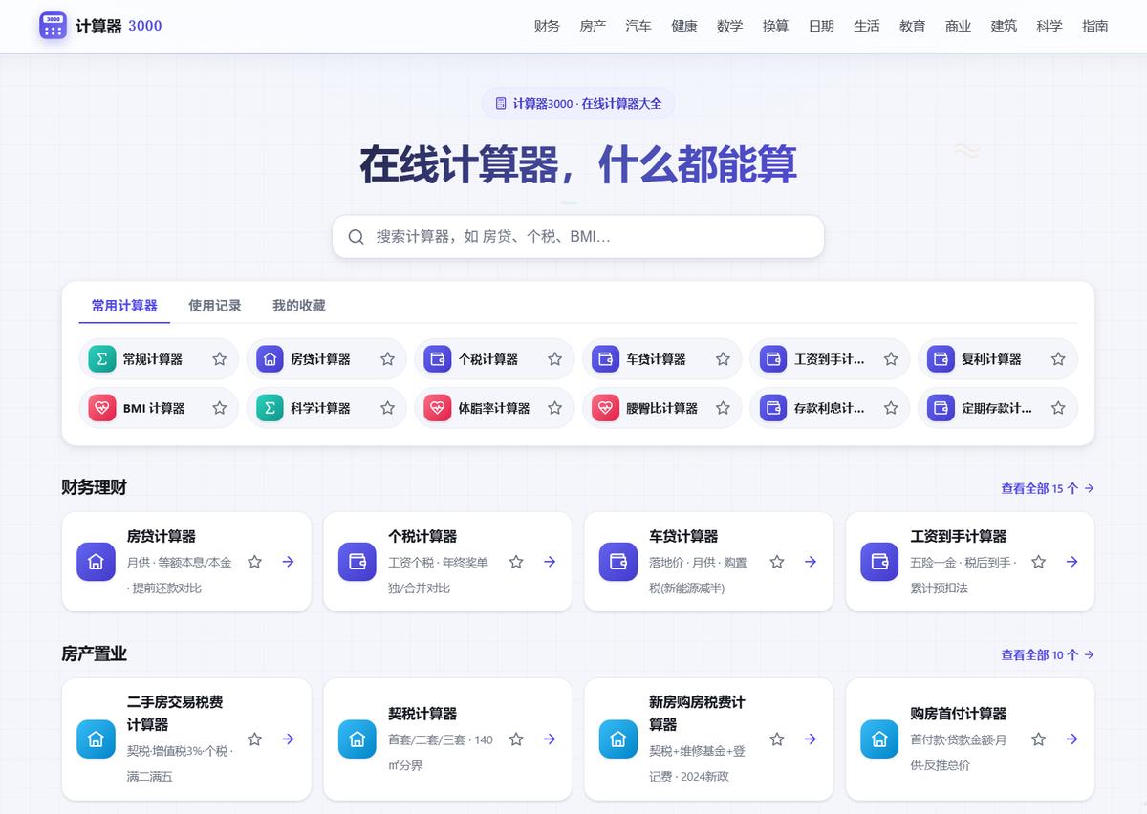
Task: Toggle the star on the 个税计算器 card
Action: coord(516,562)
